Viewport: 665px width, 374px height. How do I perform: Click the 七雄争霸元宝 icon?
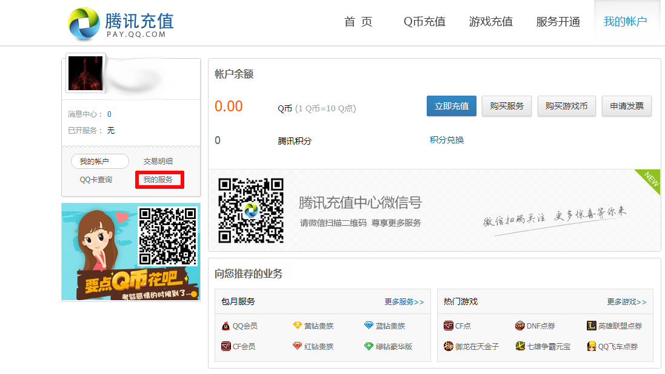pos(520,347)
